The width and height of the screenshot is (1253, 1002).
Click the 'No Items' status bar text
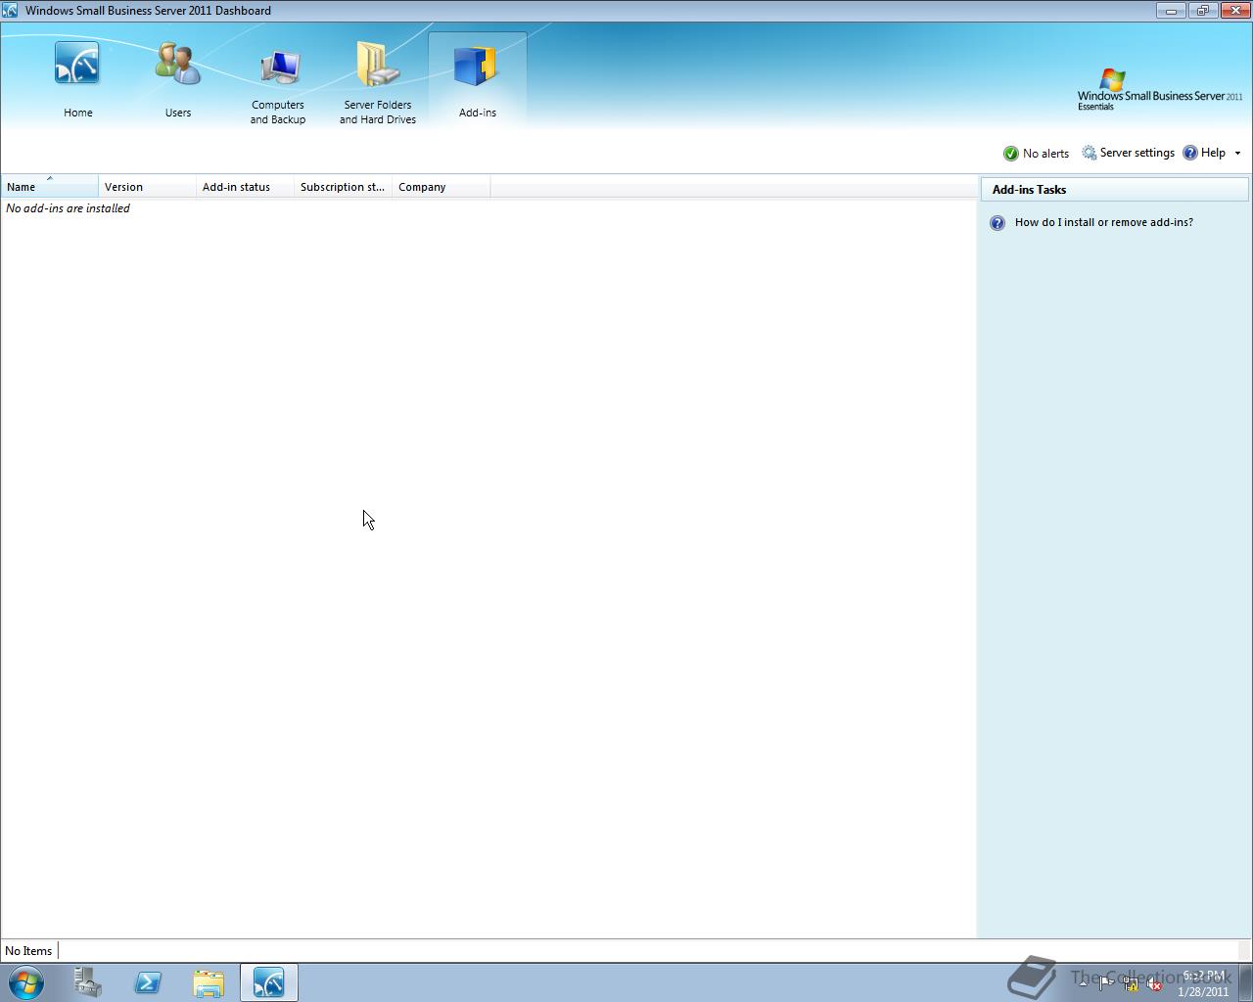tap(28, 951)
